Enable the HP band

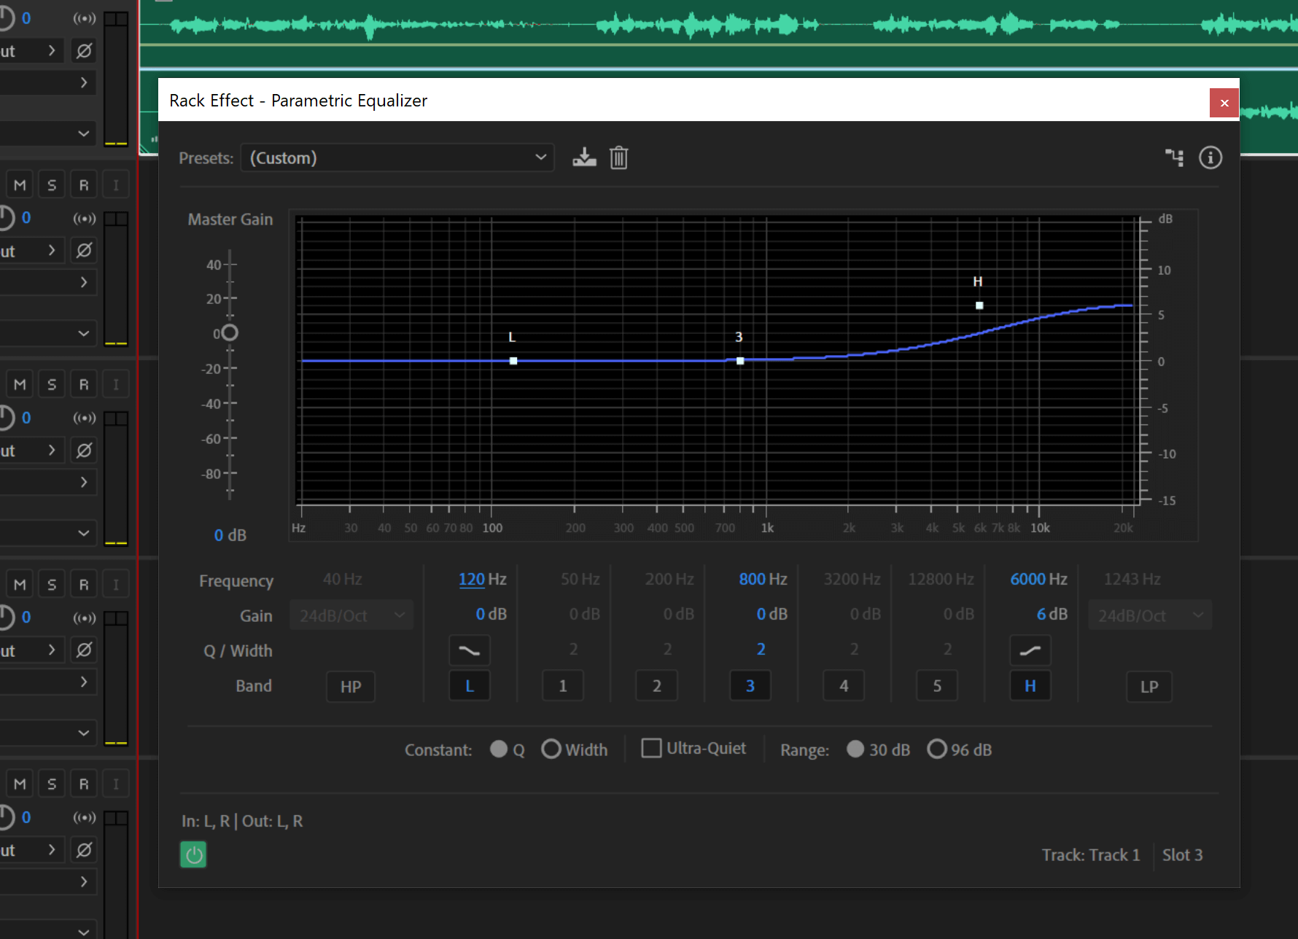pyautogui.click(x=351, y=687)
